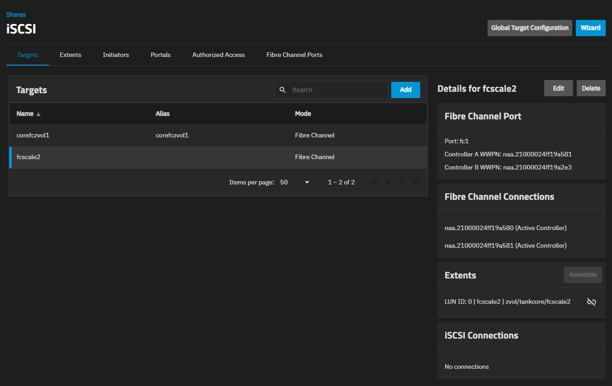Switch to the Portals tab

[x=161, y=55]
